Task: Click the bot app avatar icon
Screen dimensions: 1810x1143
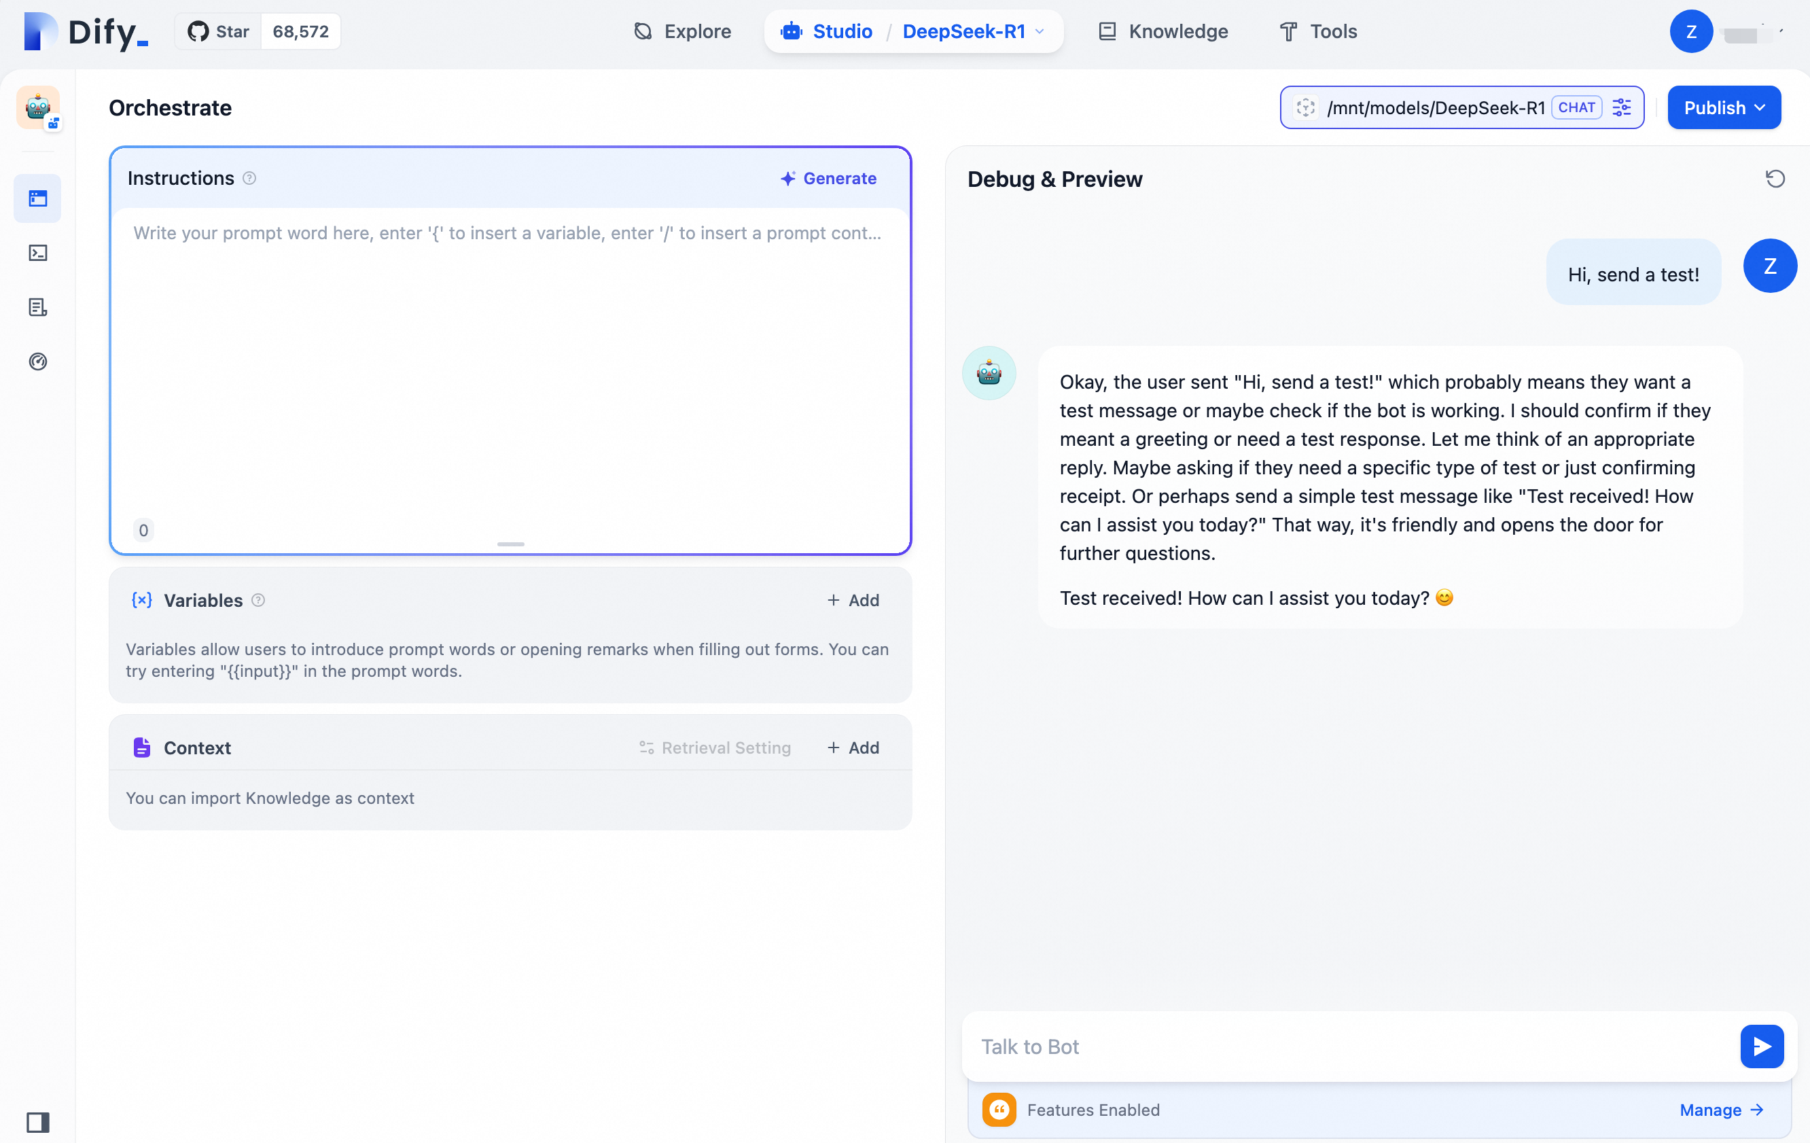Action: pos(37,107)
